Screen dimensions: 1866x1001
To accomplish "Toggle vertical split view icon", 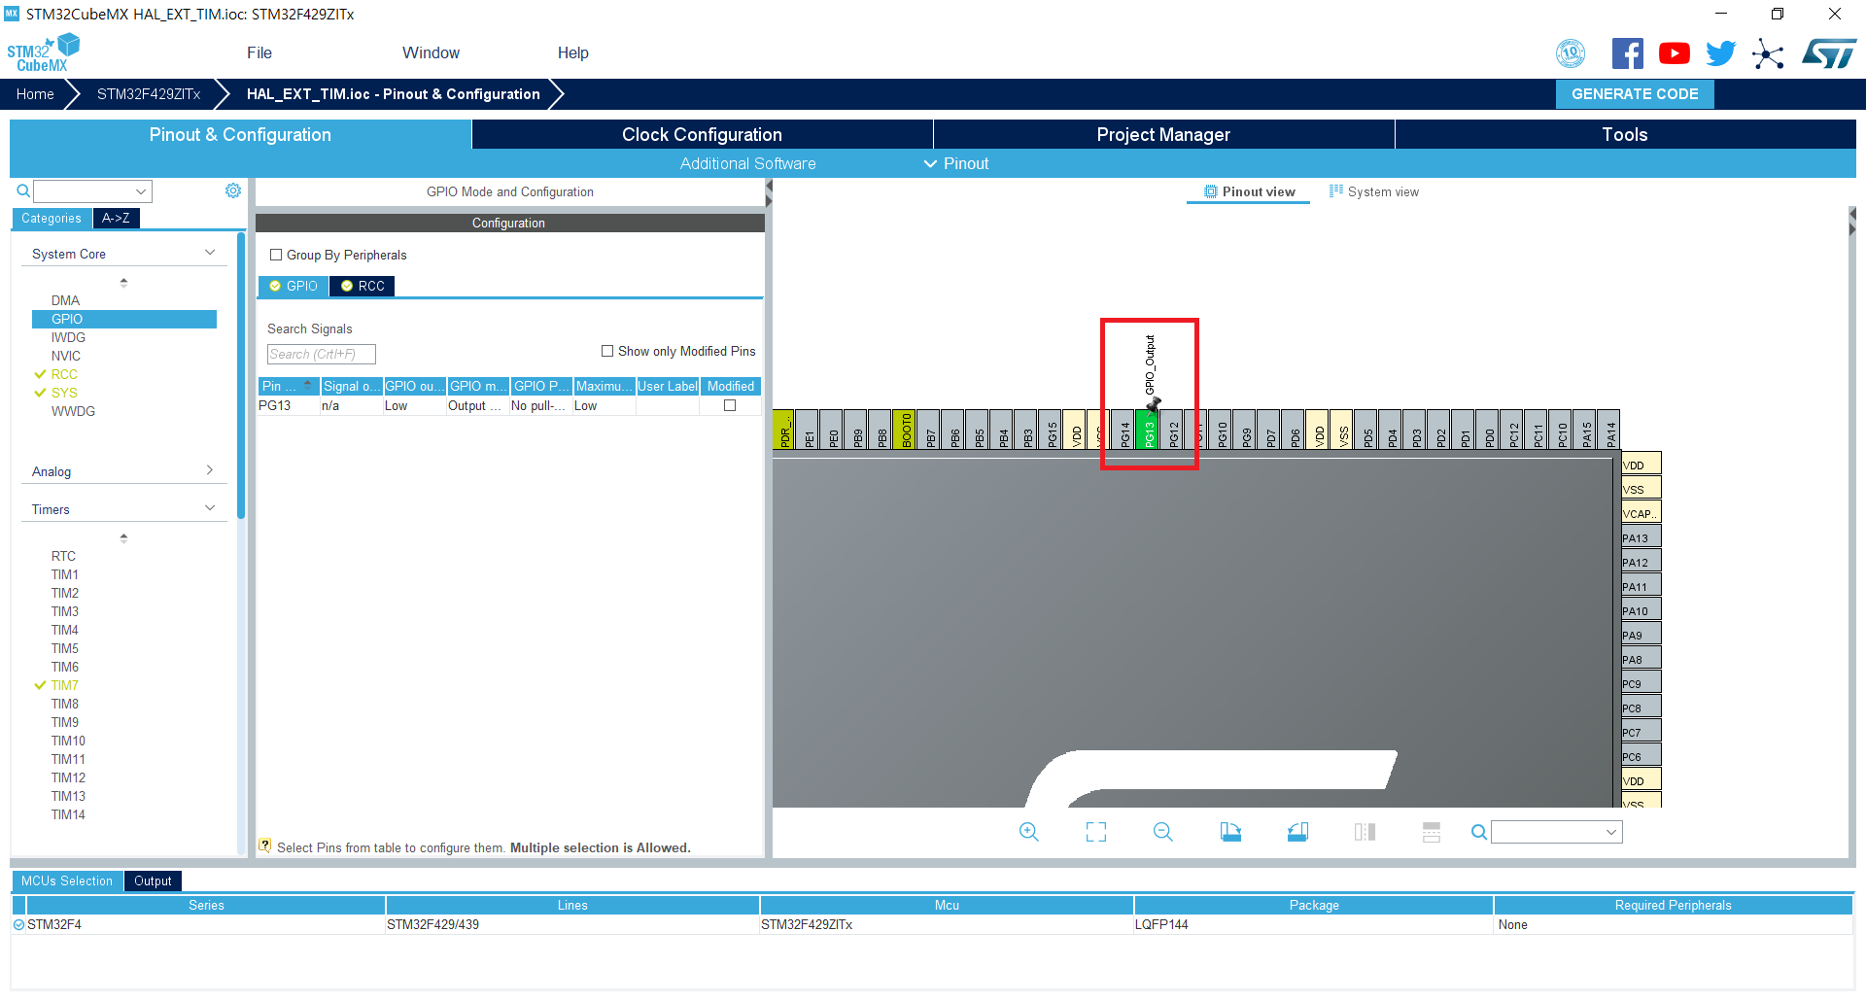I will pyautogui.click(x=1365, y=832).
